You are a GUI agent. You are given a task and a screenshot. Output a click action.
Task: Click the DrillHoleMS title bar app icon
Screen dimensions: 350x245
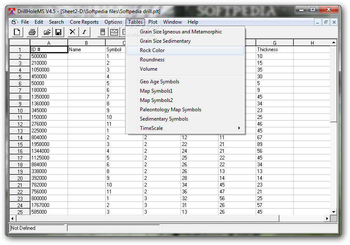coord(12,11)
